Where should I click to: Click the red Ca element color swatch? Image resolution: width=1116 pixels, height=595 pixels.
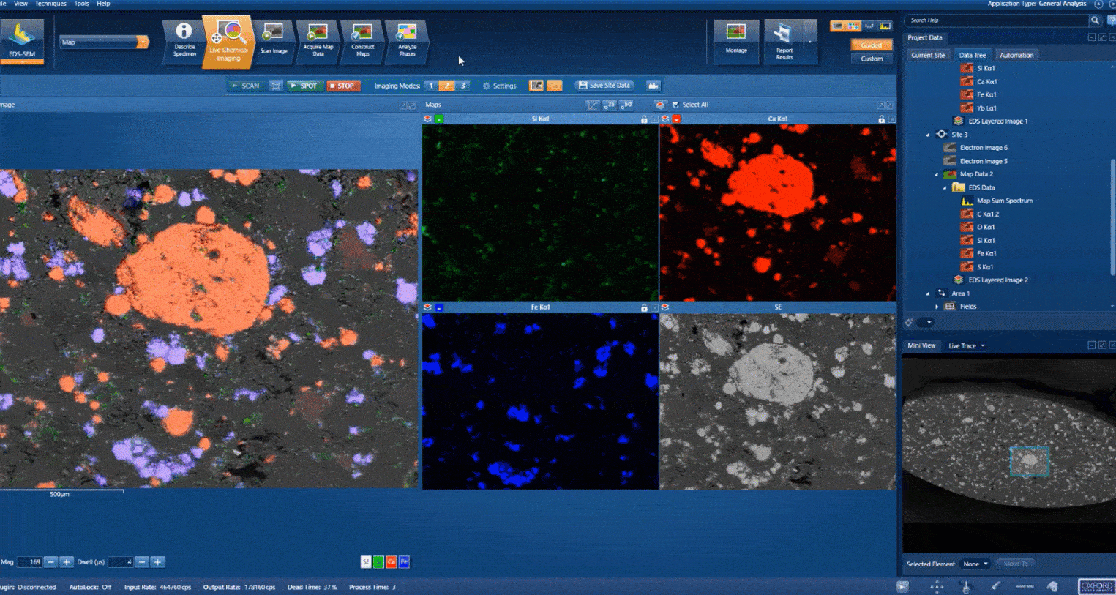click(392, 562)
